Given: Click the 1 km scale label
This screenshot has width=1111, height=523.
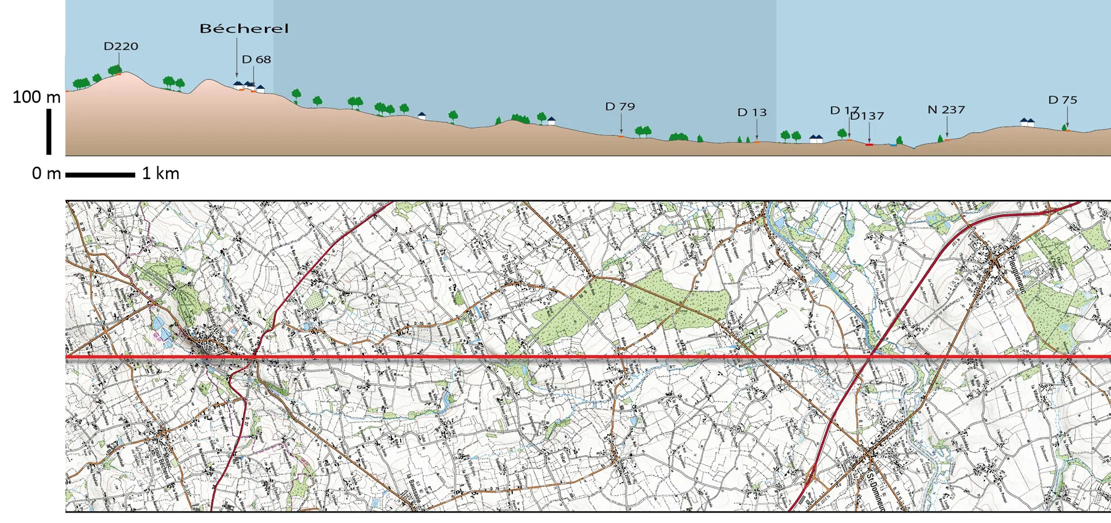Looking at the screenshot, I should pyautogui.click(x=160, y=174).
